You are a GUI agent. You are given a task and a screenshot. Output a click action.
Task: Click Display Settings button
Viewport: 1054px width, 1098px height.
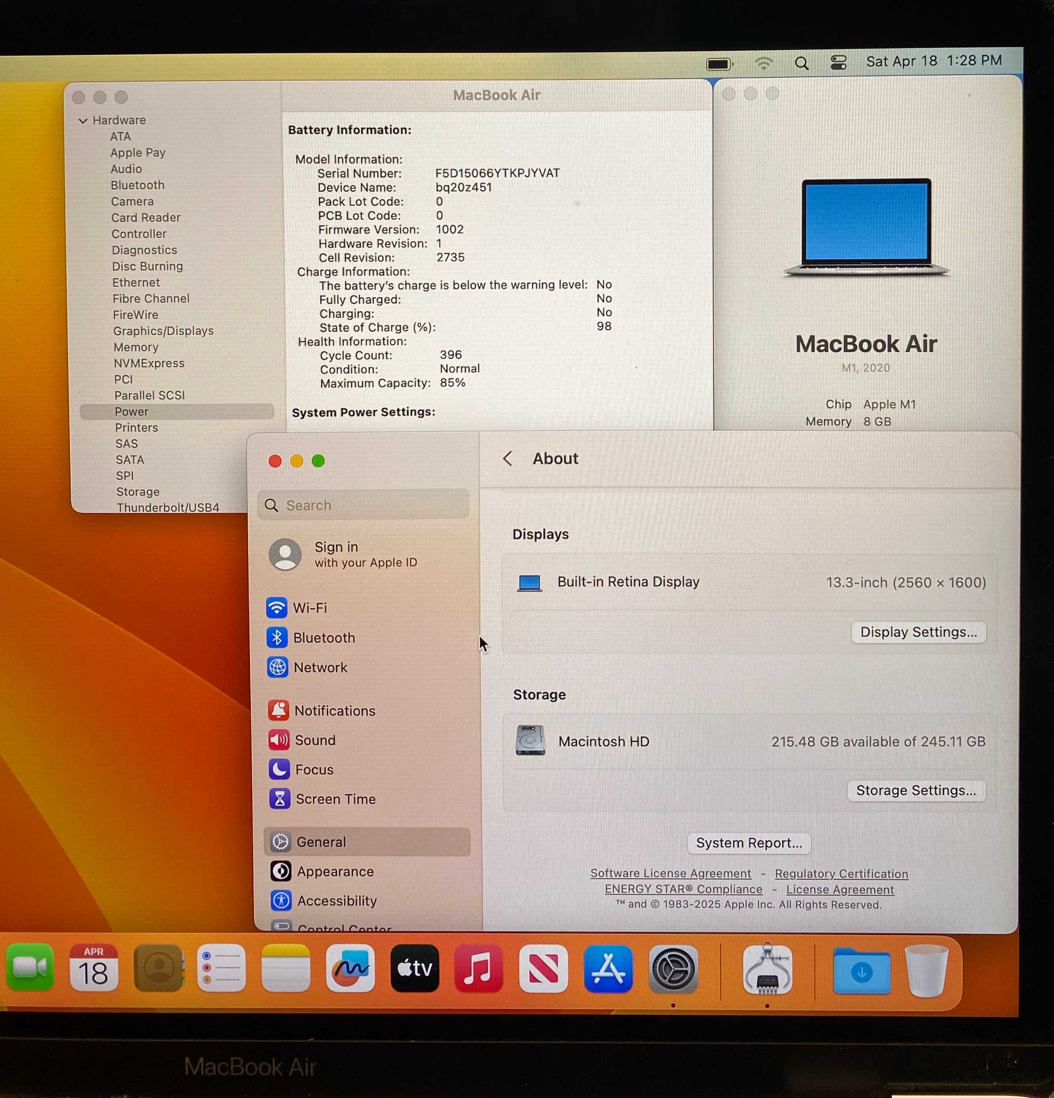click(x=918, y=633)
